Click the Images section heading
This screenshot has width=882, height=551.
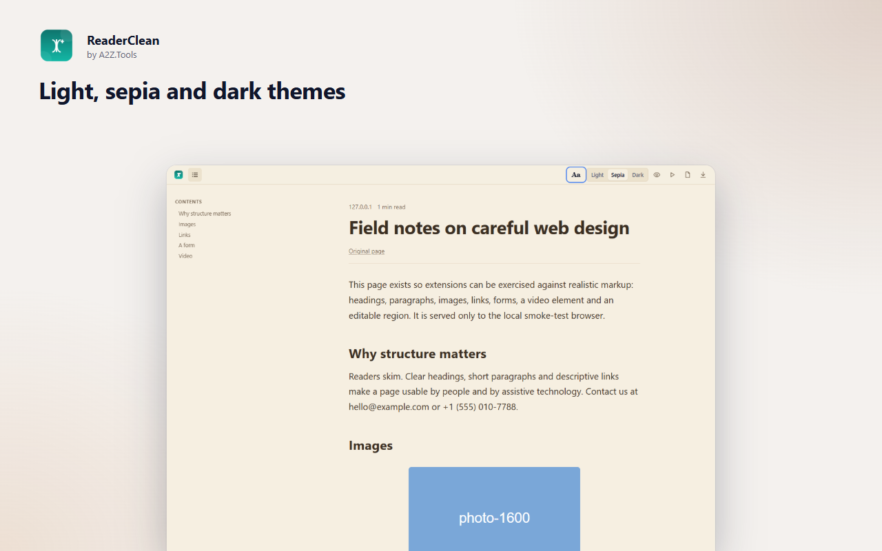coord(371,446)
